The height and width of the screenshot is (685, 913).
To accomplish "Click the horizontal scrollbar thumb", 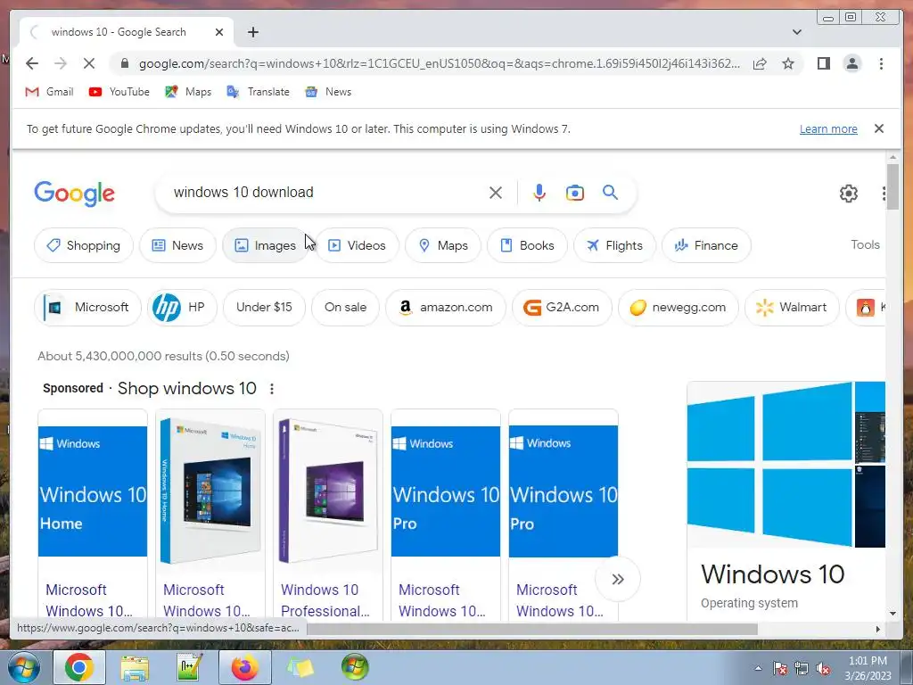I will coord(532,629).
